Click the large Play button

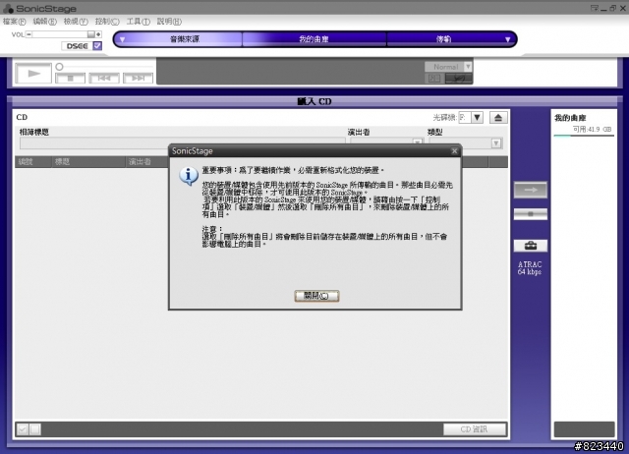click(x=33, y=74)
